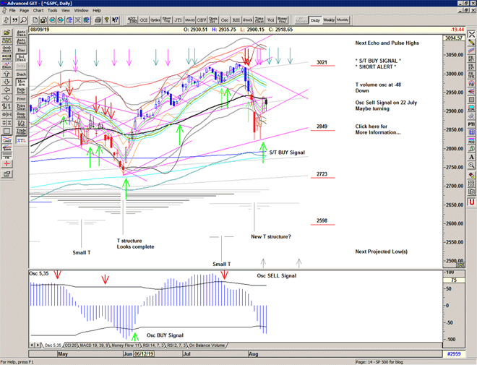Click the printer icon
This screenshot has width=477, height=365.
[x=98, y=20]
